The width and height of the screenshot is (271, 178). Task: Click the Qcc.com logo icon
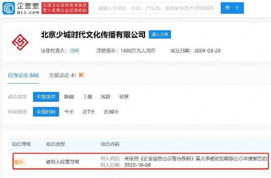[x=9, y=8]
